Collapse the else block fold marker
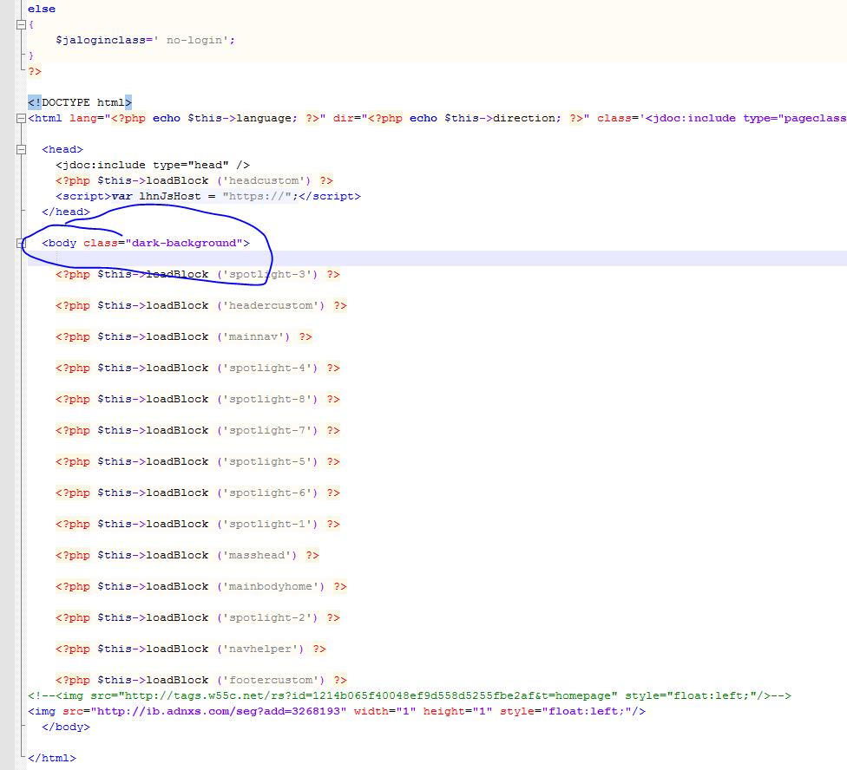847x770 pixels. pos(21,25)
